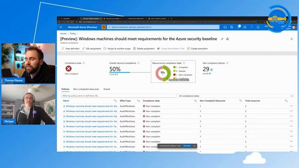The image size is (299, 168).
Task: Switch to the Events tab
Action: tap(107, 89)
